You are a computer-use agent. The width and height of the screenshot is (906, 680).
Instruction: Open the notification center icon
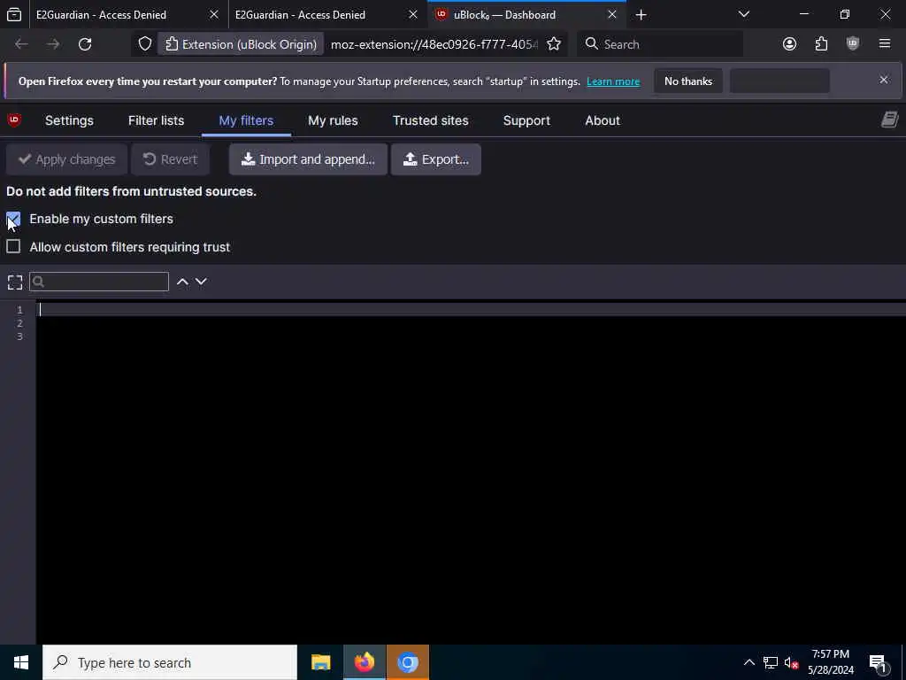pos(878,663)
